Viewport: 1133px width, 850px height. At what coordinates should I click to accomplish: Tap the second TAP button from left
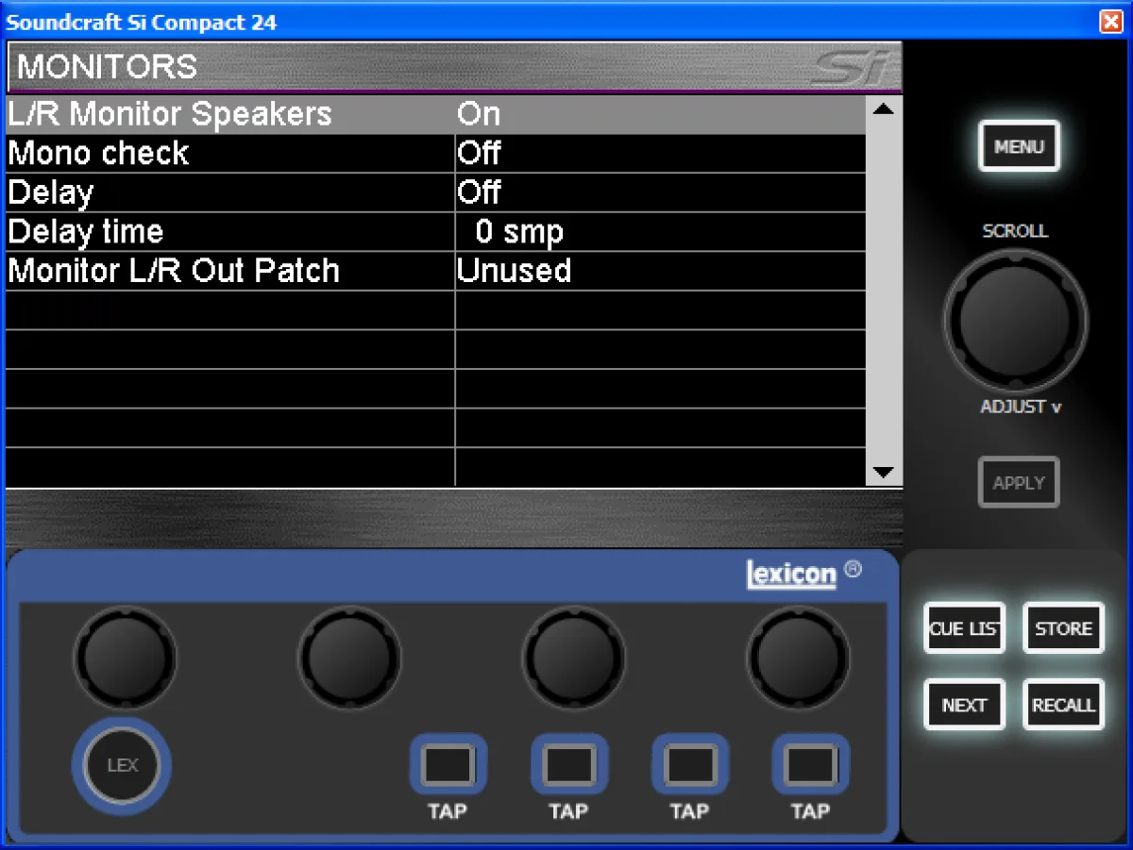[x=568, y=764]
